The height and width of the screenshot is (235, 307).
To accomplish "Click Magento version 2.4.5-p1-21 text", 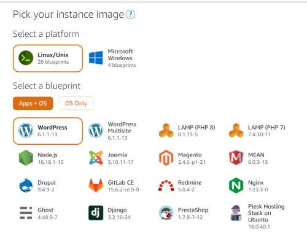I will point(192,162).
